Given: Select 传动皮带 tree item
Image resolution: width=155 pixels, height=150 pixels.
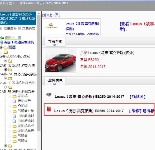Looking at the screenshot, I should point(24,101).
